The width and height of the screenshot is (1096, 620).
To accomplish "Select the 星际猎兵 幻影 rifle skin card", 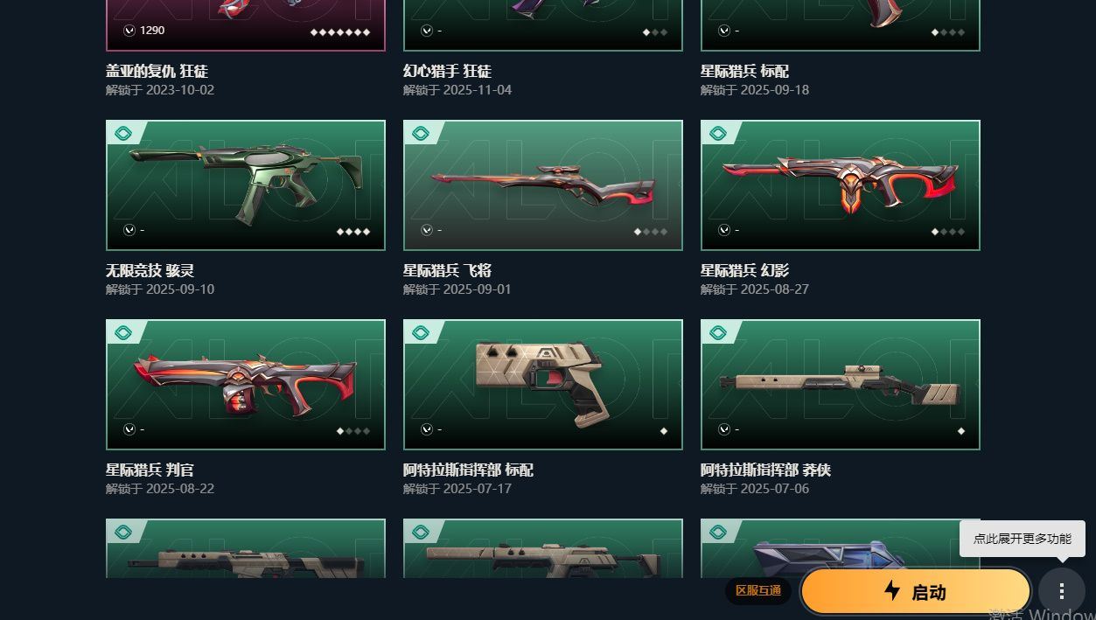I will 841,185.
